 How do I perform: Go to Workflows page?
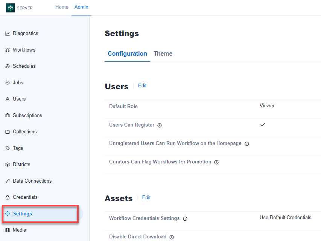[24, 50]
